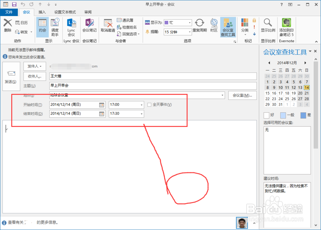Click the Rooms button
Screen dimensions: 321x230
pos(242,95)
